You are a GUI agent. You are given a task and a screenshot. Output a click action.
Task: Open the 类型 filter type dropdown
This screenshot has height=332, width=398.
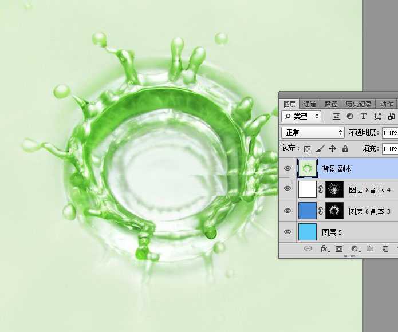coord(301,116)
